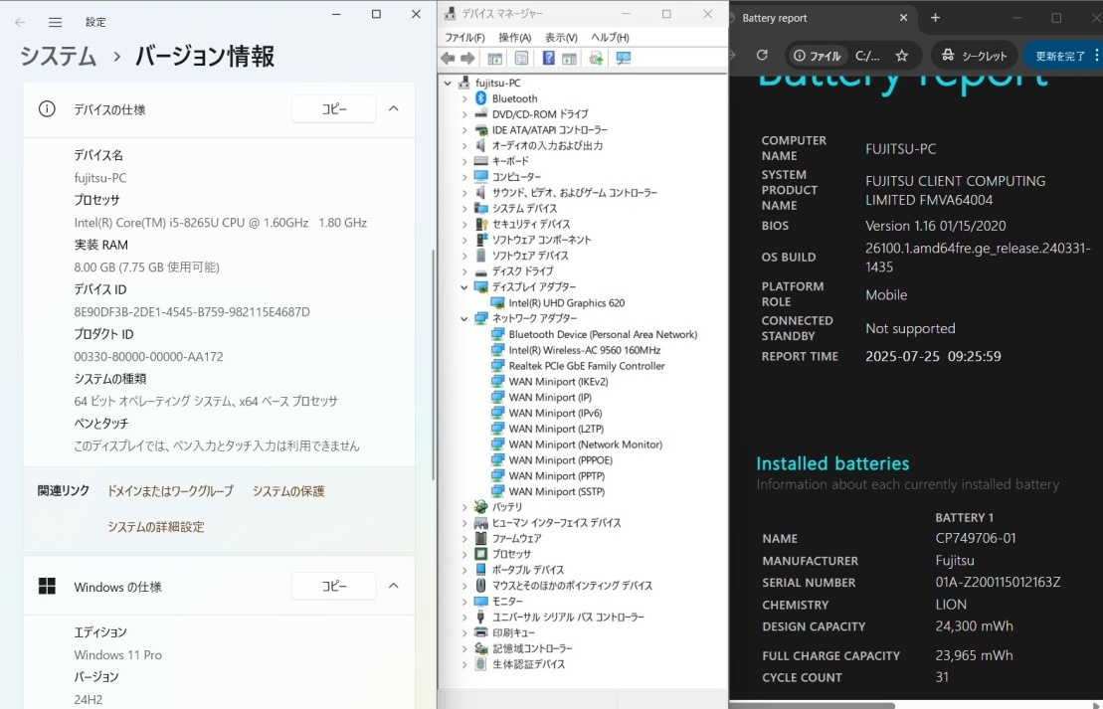The width and height of the screenshot is (1103, 709).
Task: Open a new browser tab with the plus button
Action: coord(935,18)
